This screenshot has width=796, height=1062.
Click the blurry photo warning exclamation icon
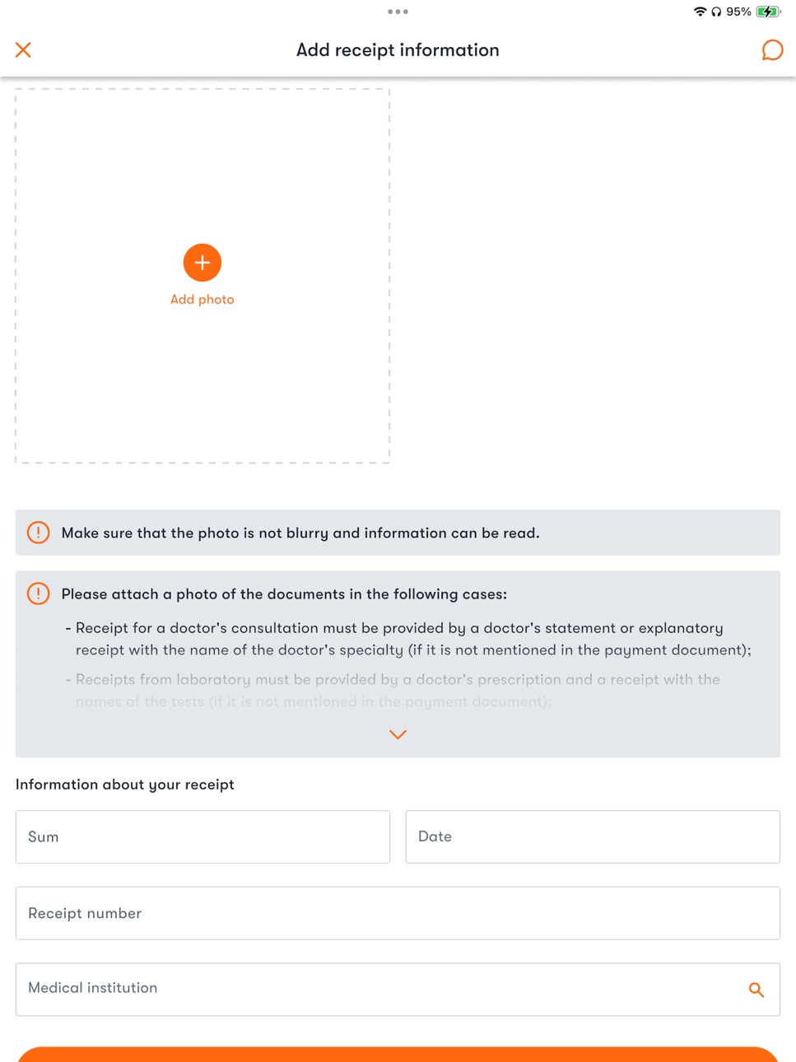[38, 533]
